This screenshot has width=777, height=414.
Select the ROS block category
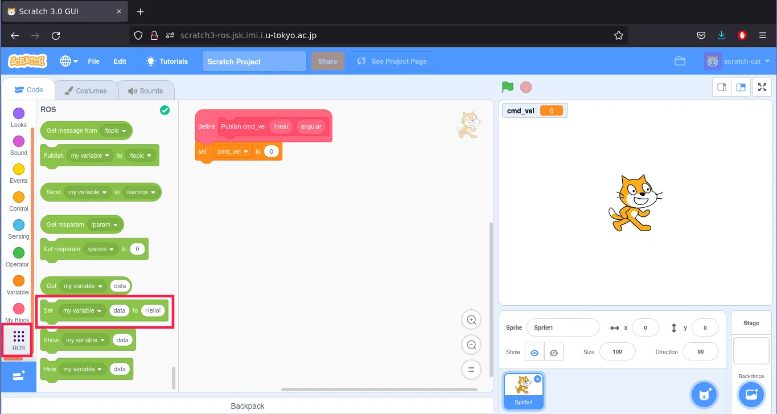click(x=18, y=340)
